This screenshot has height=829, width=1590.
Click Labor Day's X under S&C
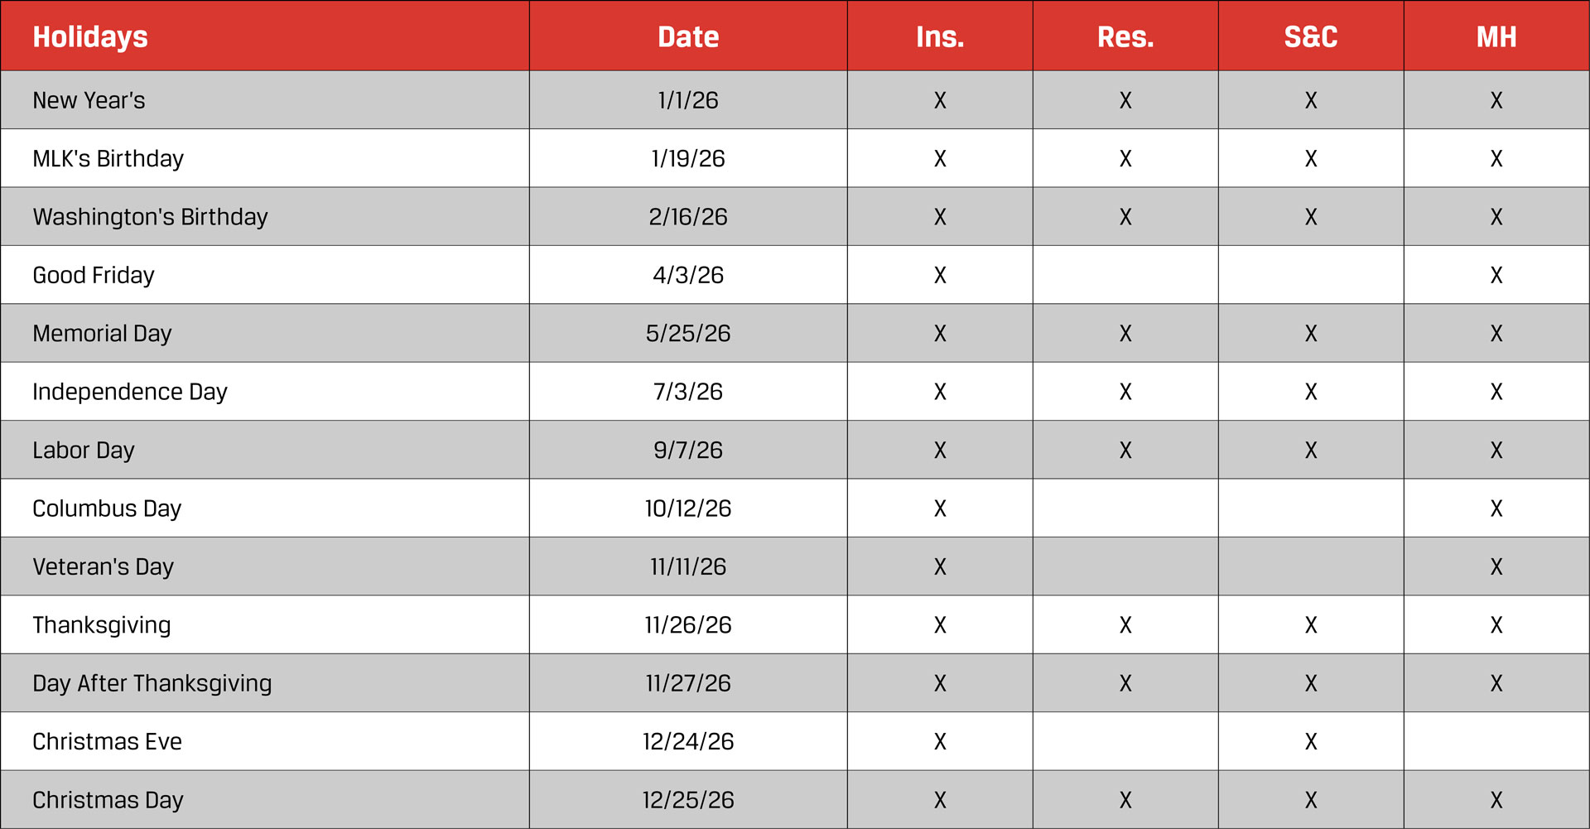1311,451
